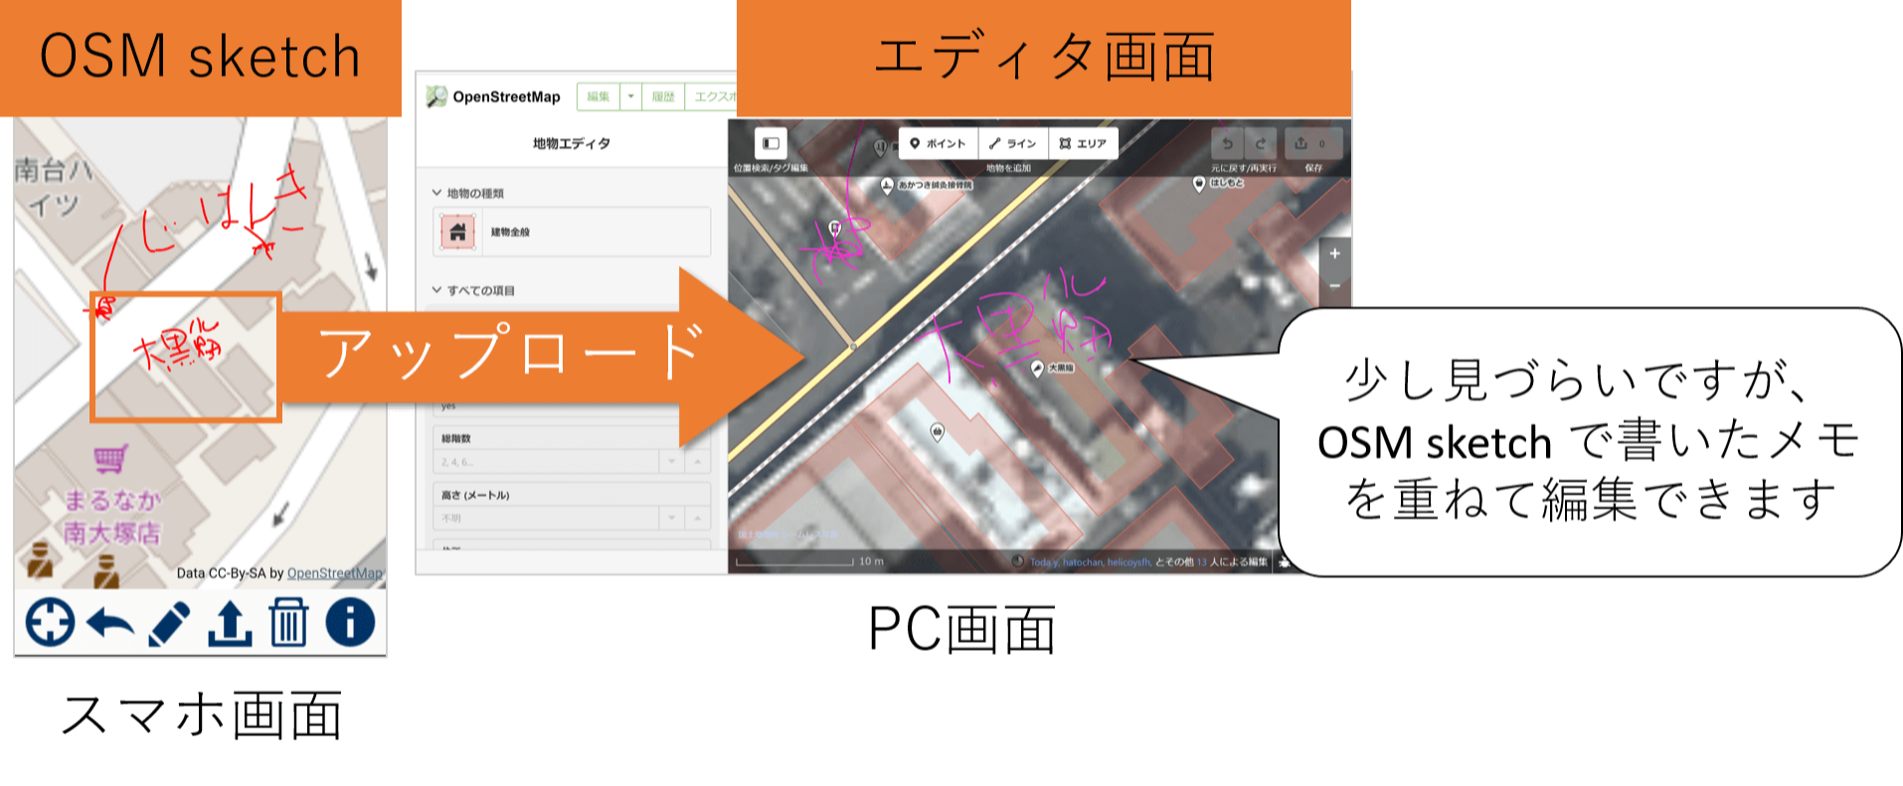This screenshot has height=786, width=1903.
Task: Click the OpenStreetMap logo on PC screen
Action: [493, 96]
